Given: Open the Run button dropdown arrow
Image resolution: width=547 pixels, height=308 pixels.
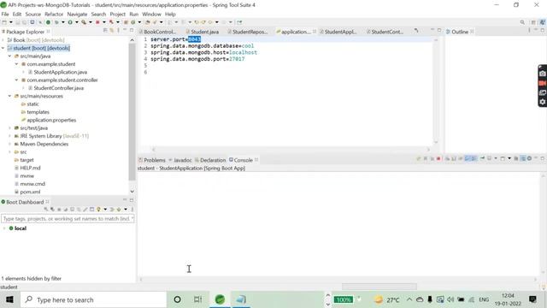Looking at the screenshot, I should tap(76, 22).
